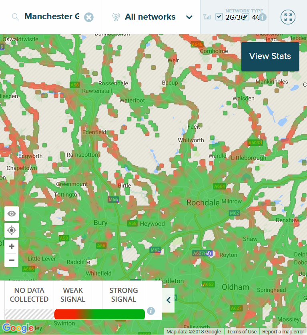The image size is (307, 335).
Task: Clear the Manchester search text
Action: 89,17
